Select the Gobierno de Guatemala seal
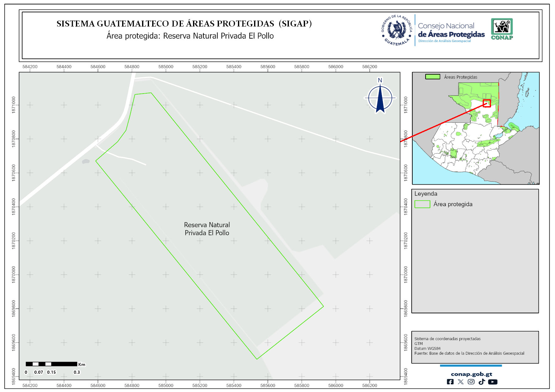Image resolution: width=555 pixels, height=392 pixels. [397, 30]
